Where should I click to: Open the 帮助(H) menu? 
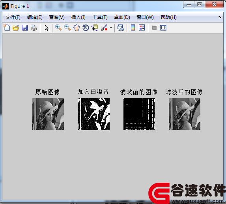tap(168, 17)
